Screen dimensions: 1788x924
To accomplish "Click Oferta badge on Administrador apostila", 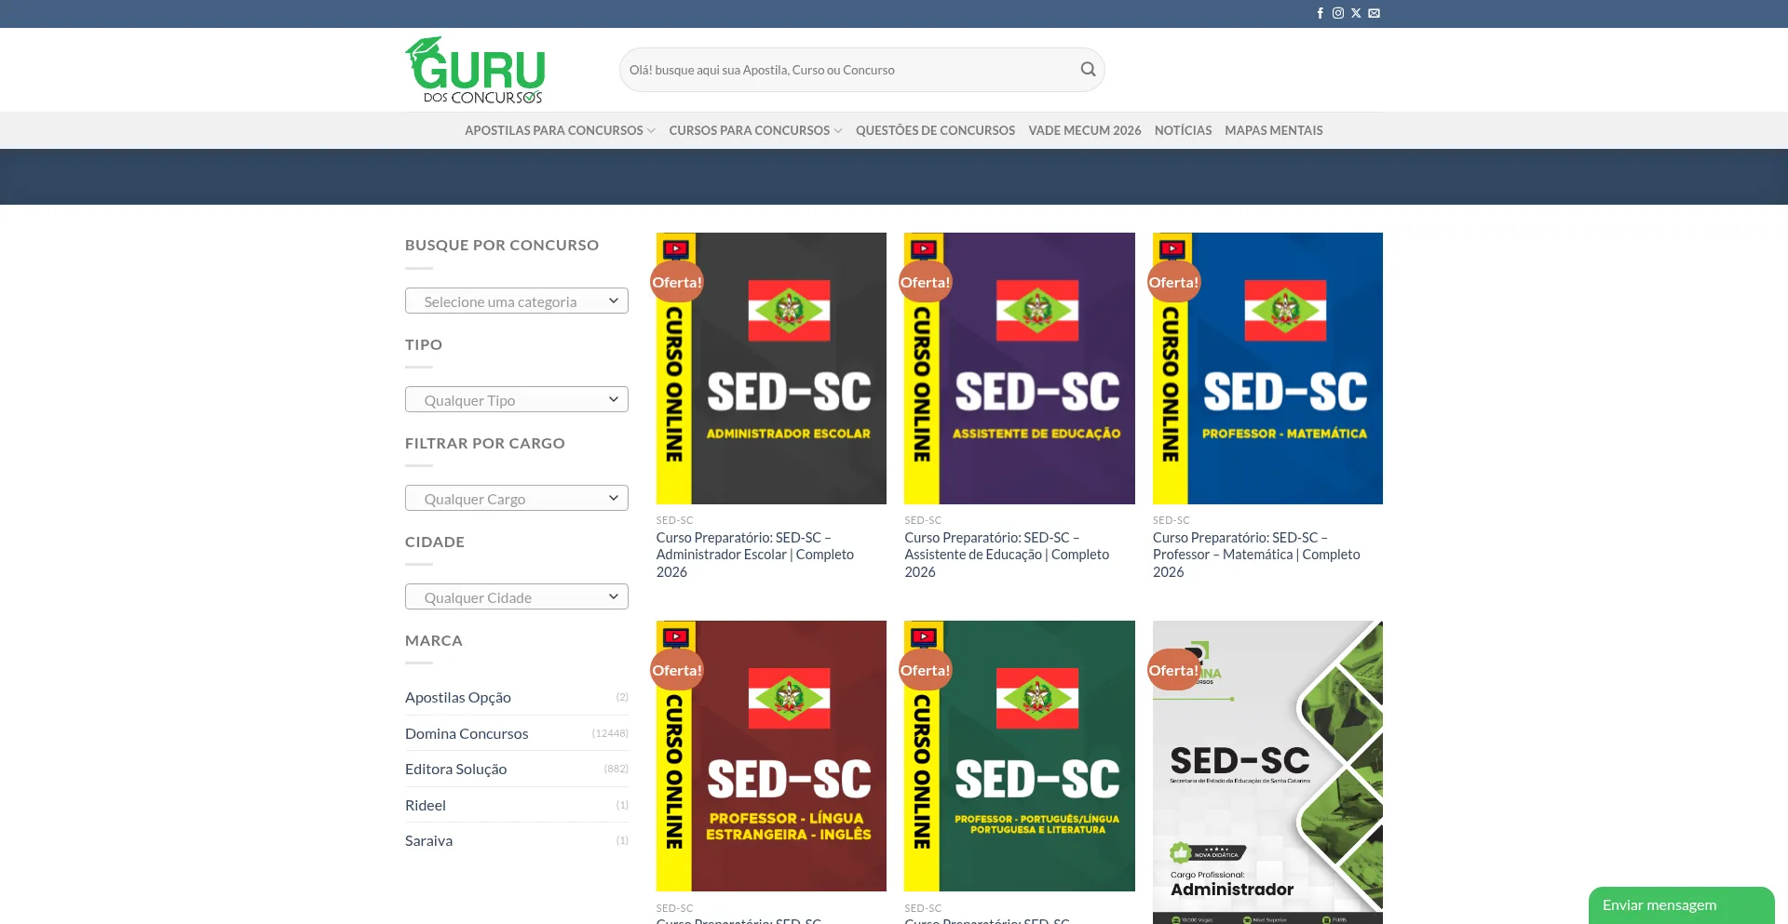I will coord(1173,670).
